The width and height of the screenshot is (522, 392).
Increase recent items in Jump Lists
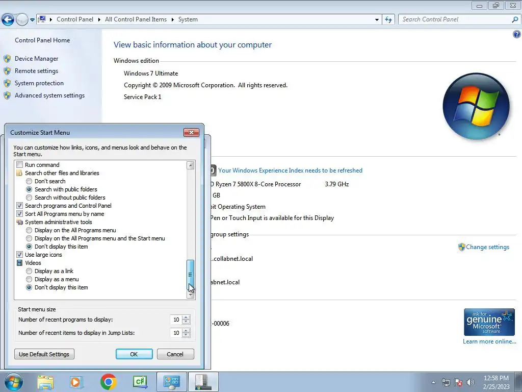[x=186, y=331]
